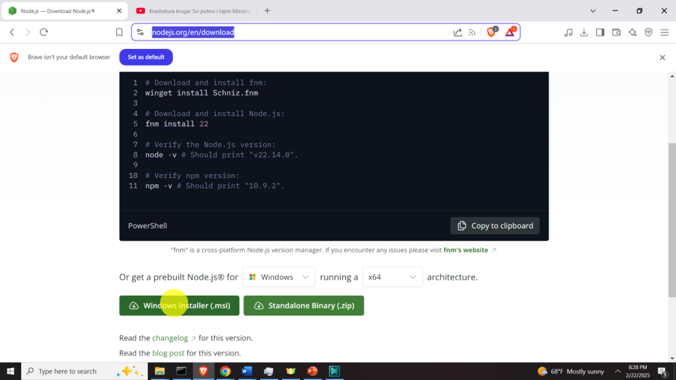Click the Brave VPN icon in toolbar
The height and width of the screenshot is (380, 676).
tap(648, 32)
